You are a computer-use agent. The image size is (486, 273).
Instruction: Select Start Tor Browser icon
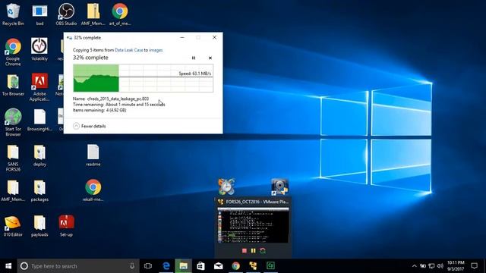click(13, 122)
